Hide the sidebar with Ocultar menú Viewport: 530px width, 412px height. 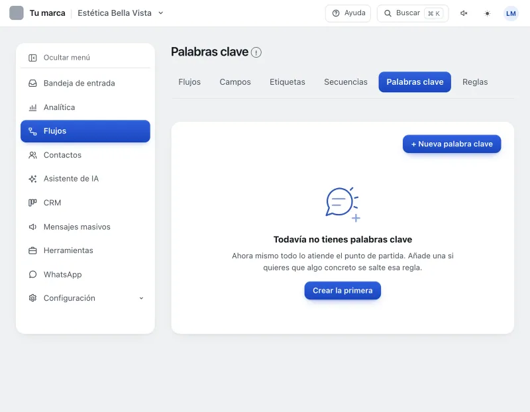(85, 58)
